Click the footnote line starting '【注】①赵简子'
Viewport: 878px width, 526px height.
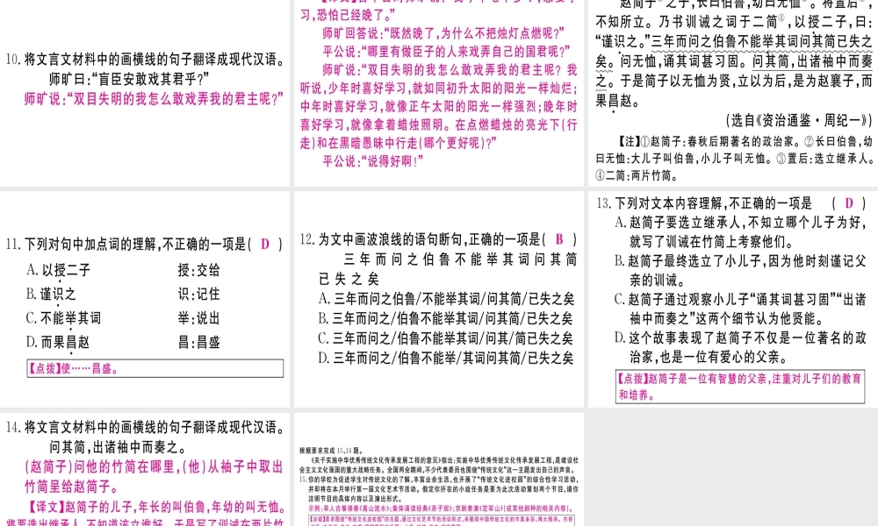pyautogui.click(x=745, y=141)
